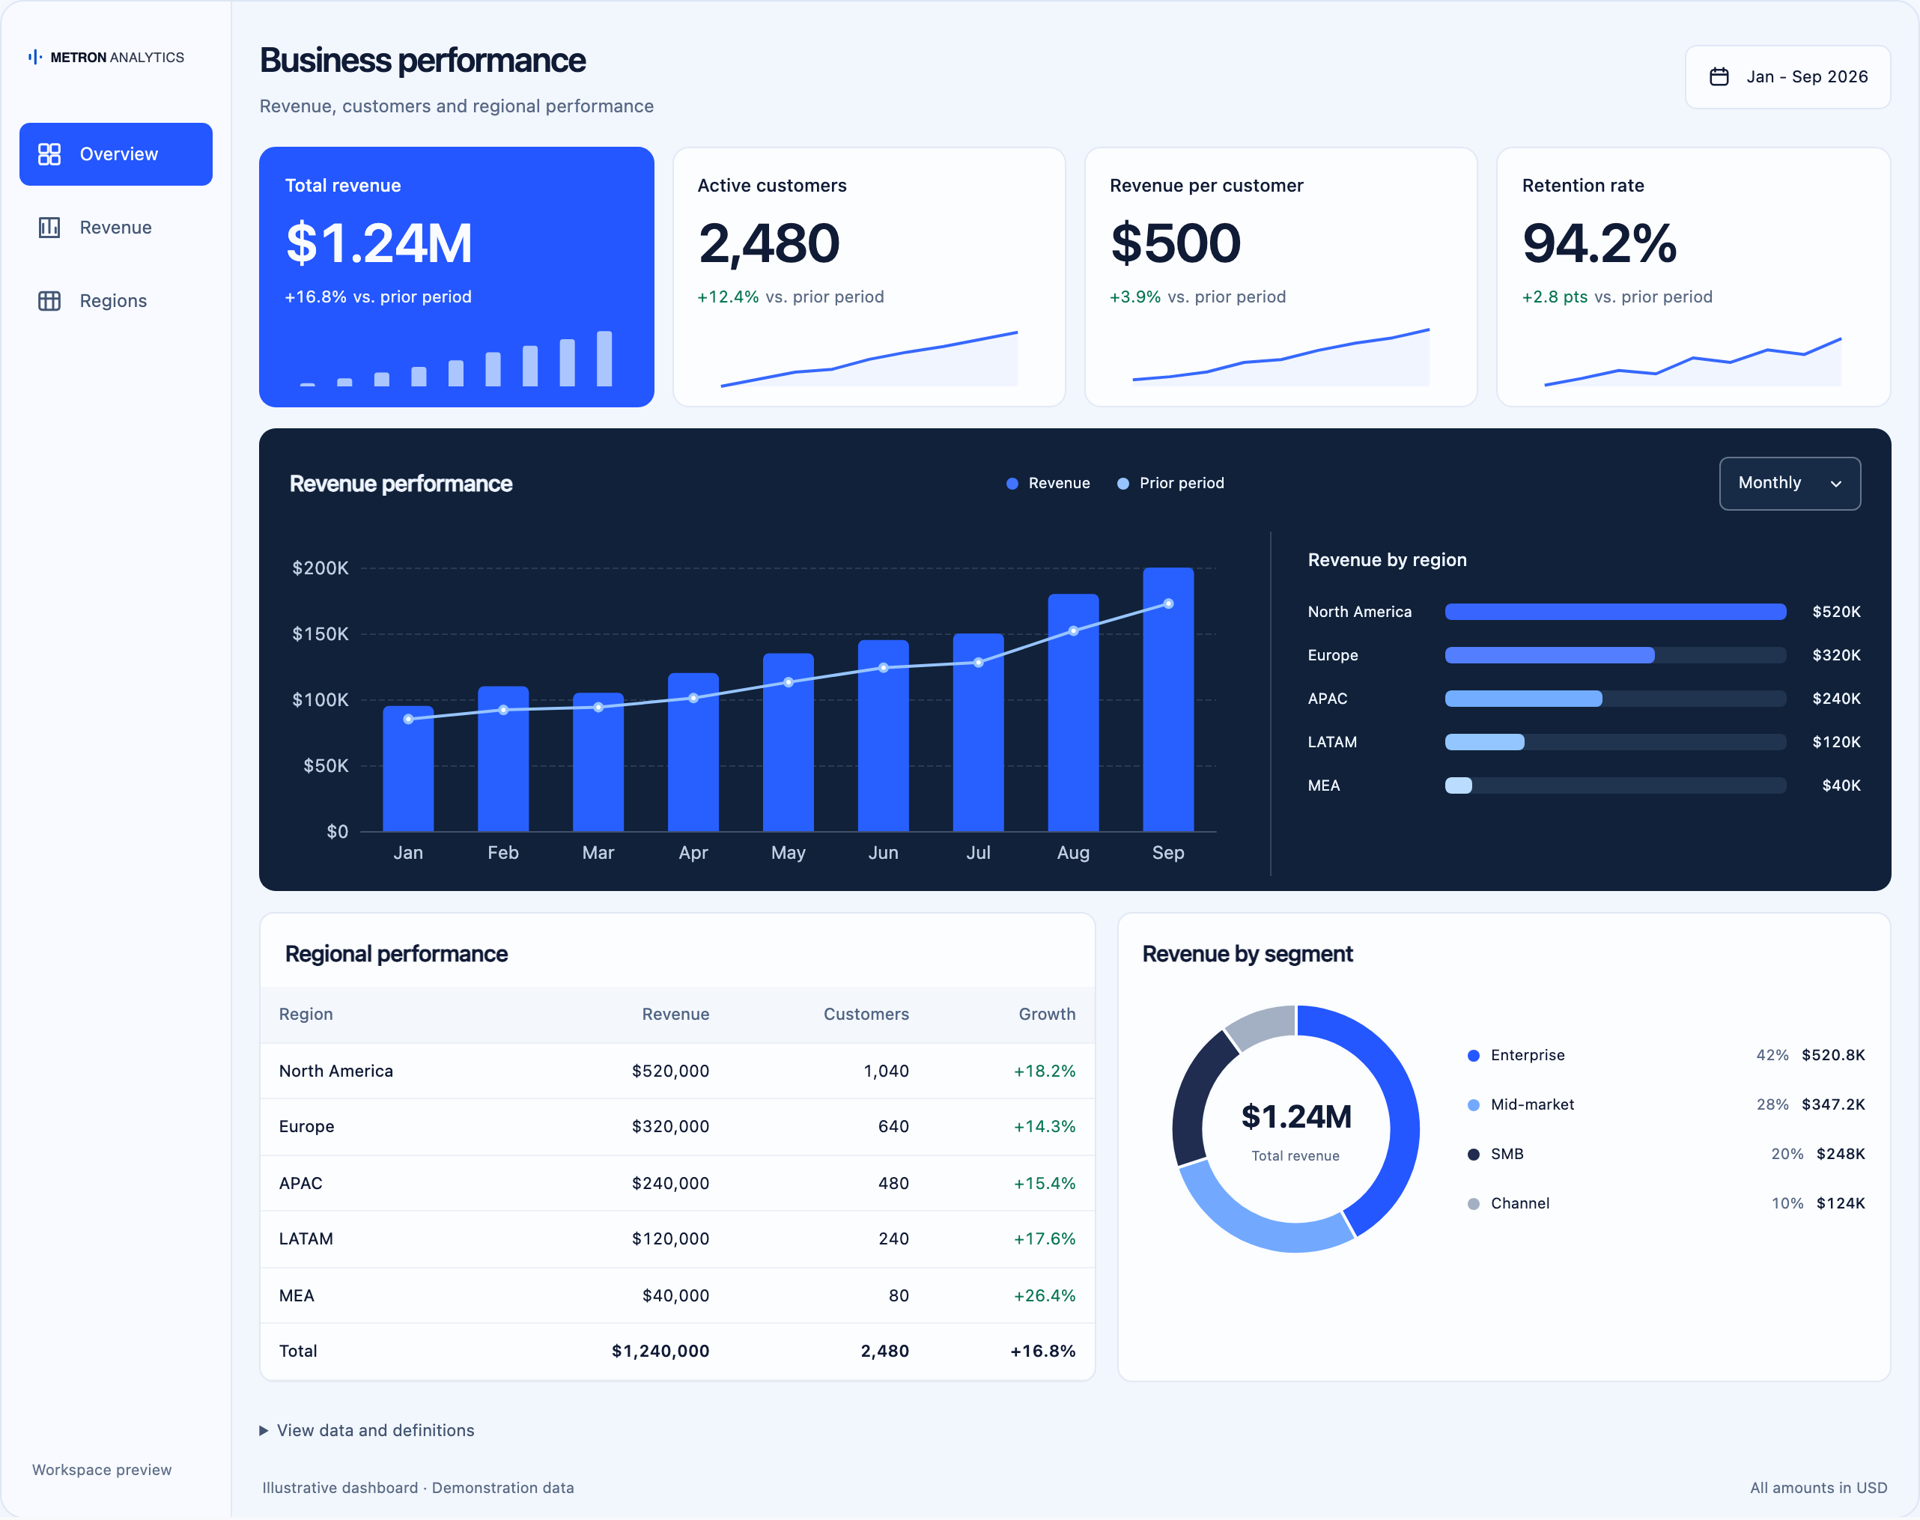The width and height of the screenshot is (1920, 1520).
Task: Click the North America region progress bar
Action: [x=1614, y=612]
